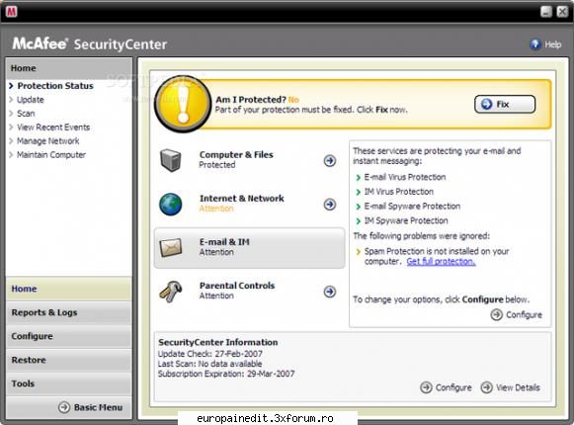Open the Tools menu

69,383
